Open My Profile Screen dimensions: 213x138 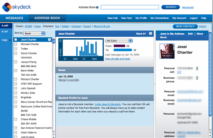click(141, 18)
